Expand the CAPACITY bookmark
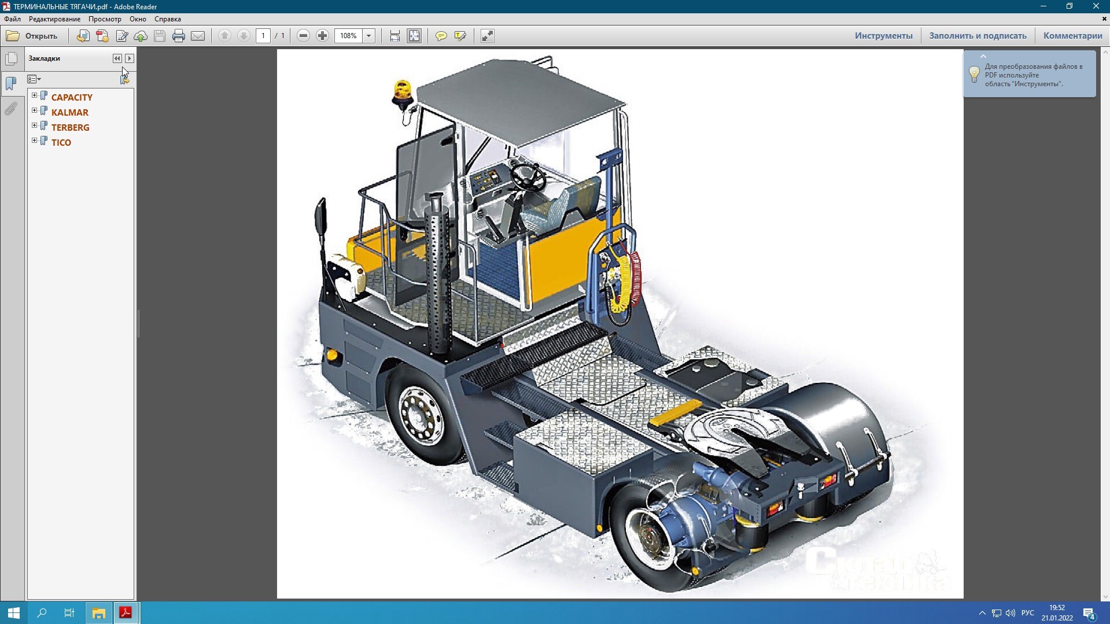Image resolution: width=1110 pixels, height=624 pixels. click(34, 95)
